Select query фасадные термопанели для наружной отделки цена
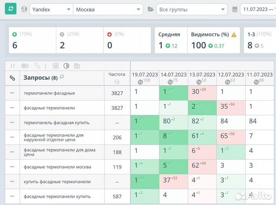Image resolution: width=276 pixels, height=205 pixels. coord(54,137)
